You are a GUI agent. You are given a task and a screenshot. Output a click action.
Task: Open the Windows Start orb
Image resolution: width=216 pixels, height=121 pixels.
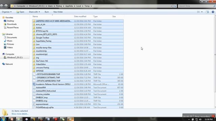3,119
